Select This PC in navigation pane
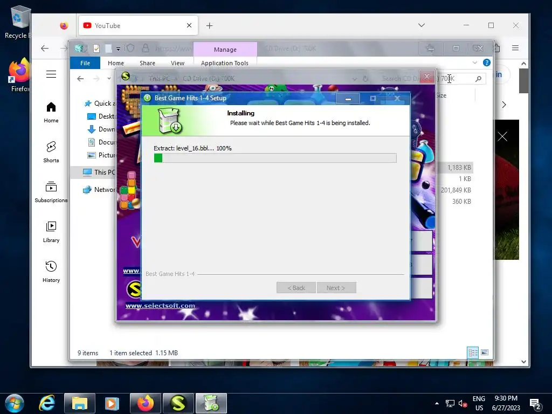Image resolution: width=552 pixels, height=414 pixels. click(99, 172)
